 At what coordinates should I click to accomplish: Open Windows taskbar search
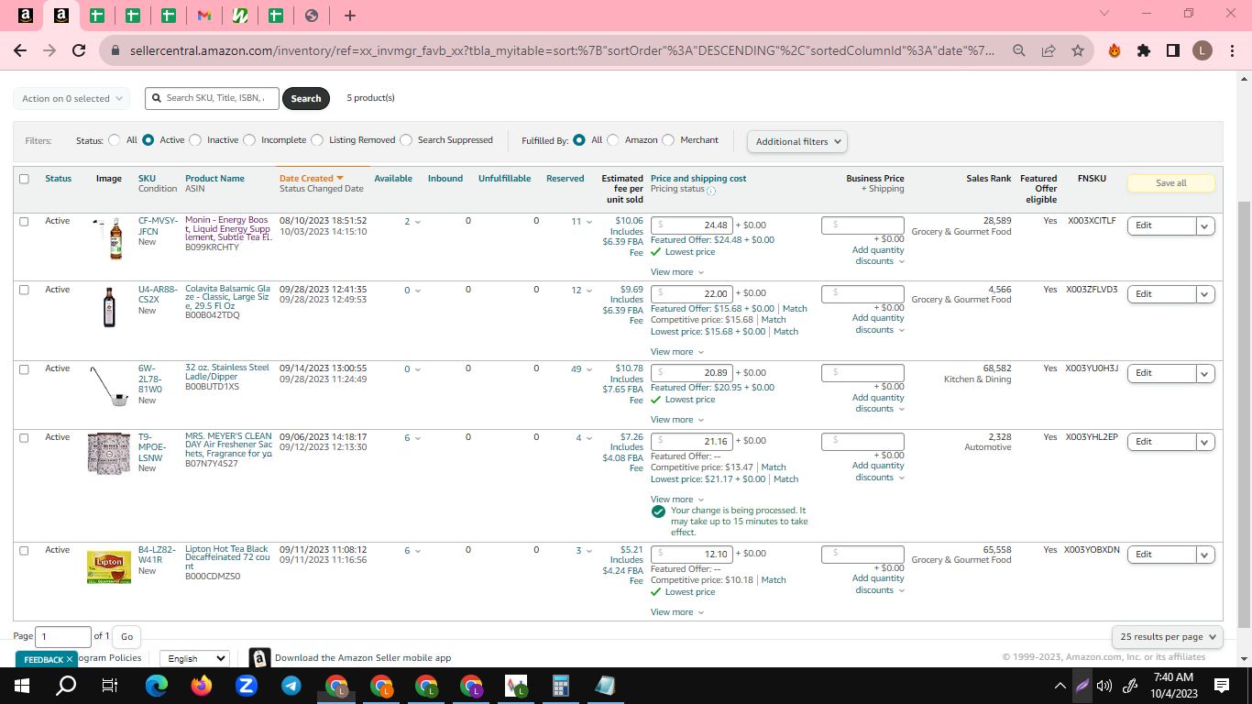tap(66, 685)
